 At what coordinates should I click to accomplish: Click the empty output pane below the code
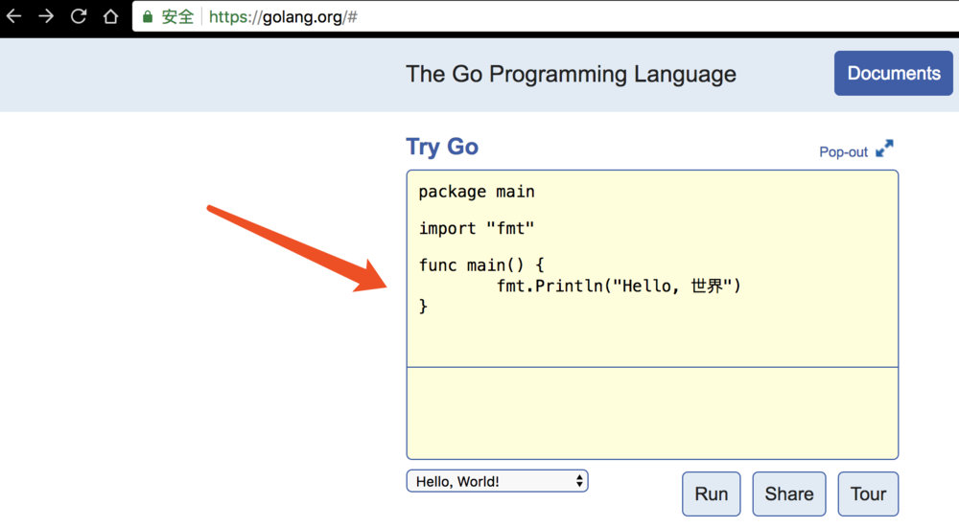point(652,413)
